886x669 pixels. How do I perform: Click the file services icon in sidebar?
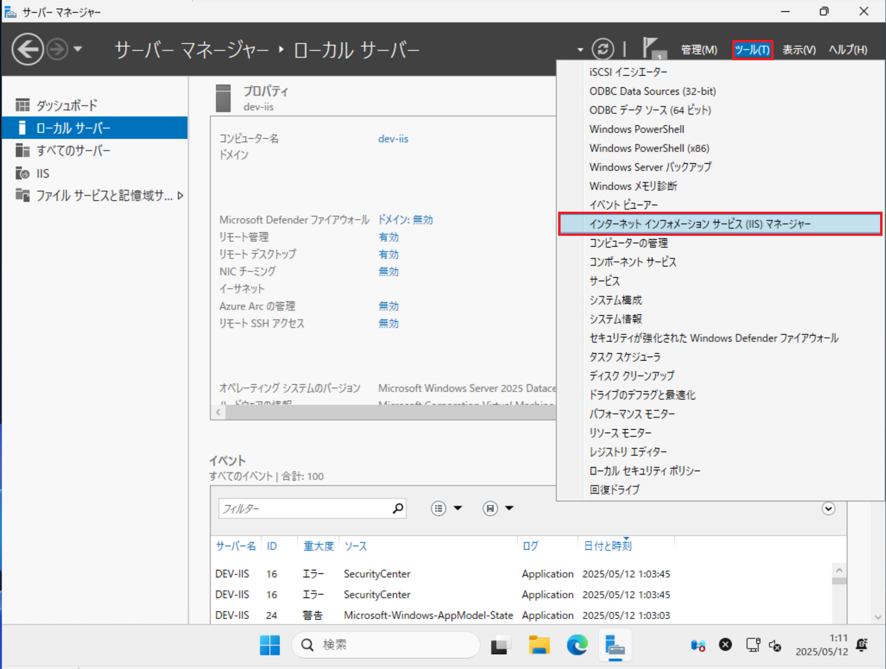pos(23,195)
